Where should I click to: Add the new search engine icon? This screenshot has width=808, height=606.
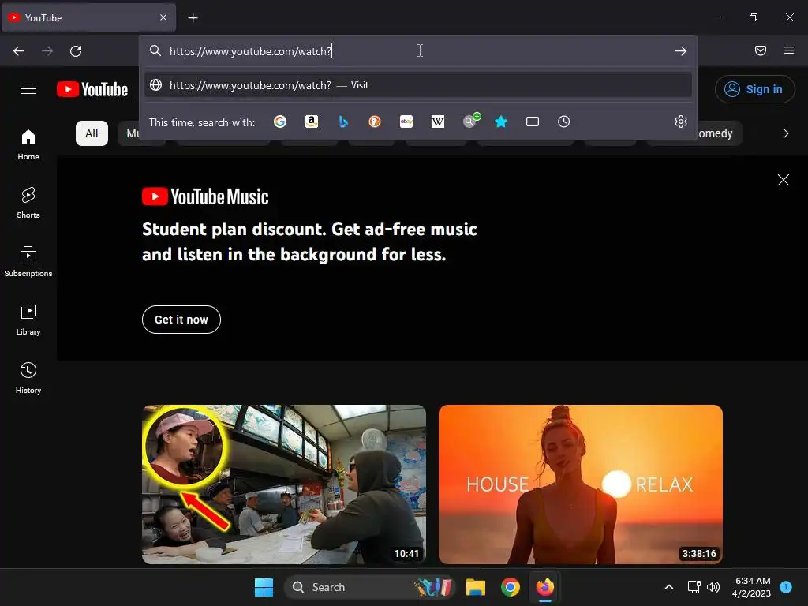coord(470,121)
